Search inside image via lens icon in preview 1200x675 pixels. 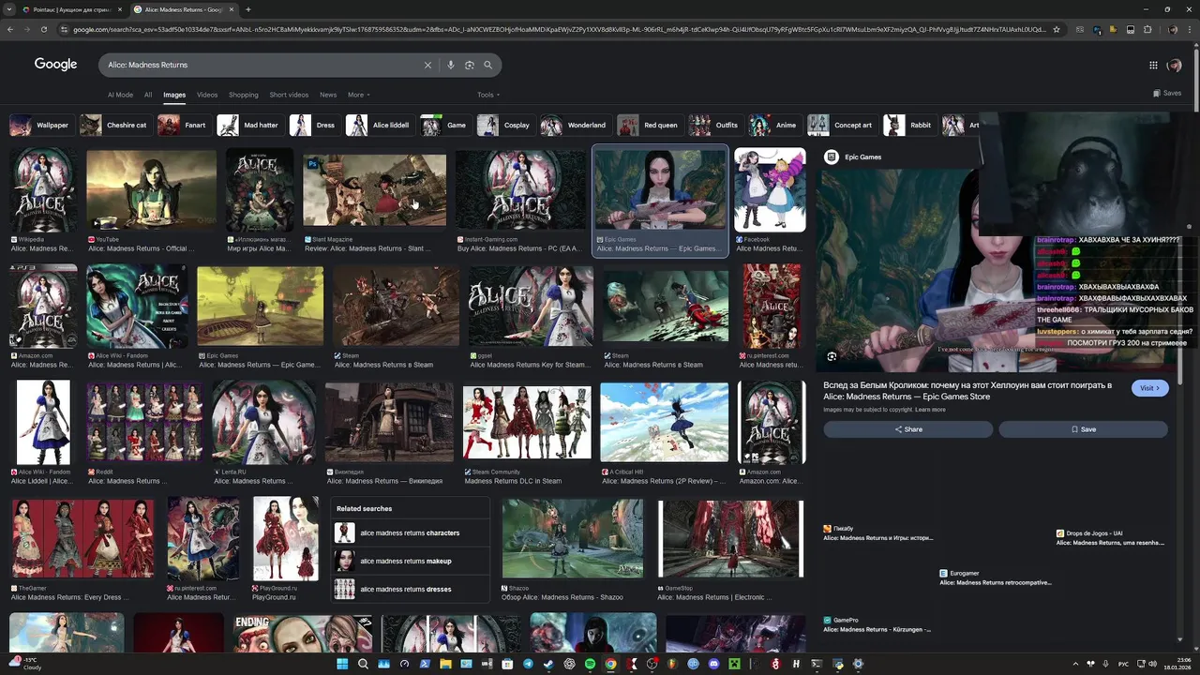[832, 356]
